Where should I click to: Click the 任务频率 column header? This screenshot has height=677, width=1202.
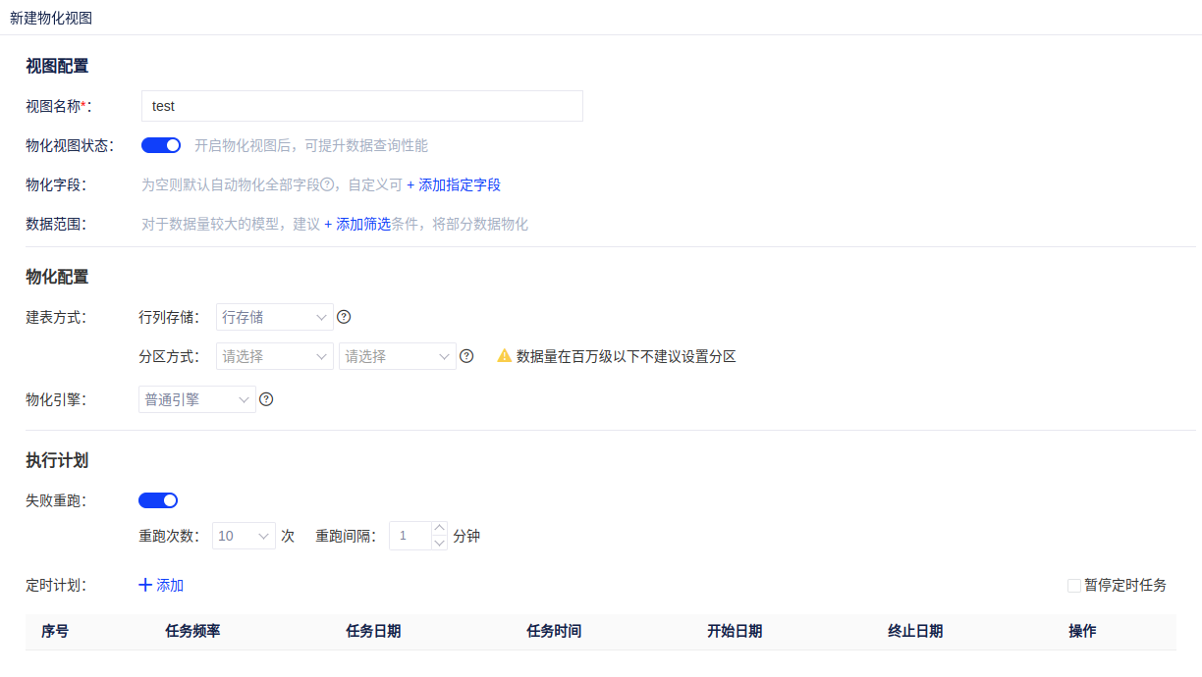(192, 631)
